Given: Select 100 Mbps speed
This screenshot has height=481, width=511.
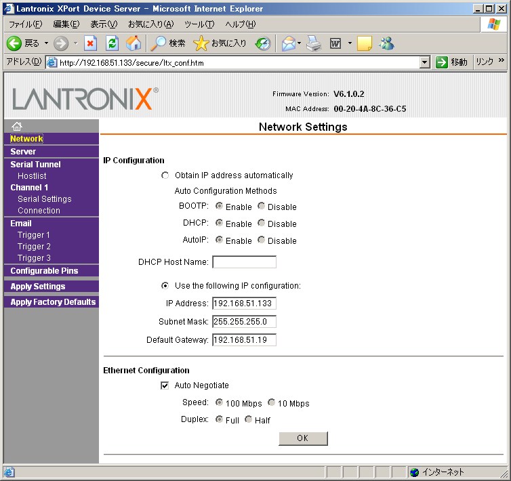Looking at the screenshot, I should click(x=219, y=402).
